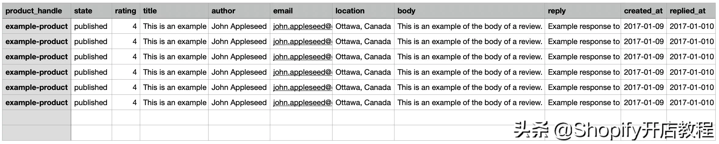Open the john.appleseed email link in first row
The height and width of the screenshot is (144, 719).
tap(302, 26)
